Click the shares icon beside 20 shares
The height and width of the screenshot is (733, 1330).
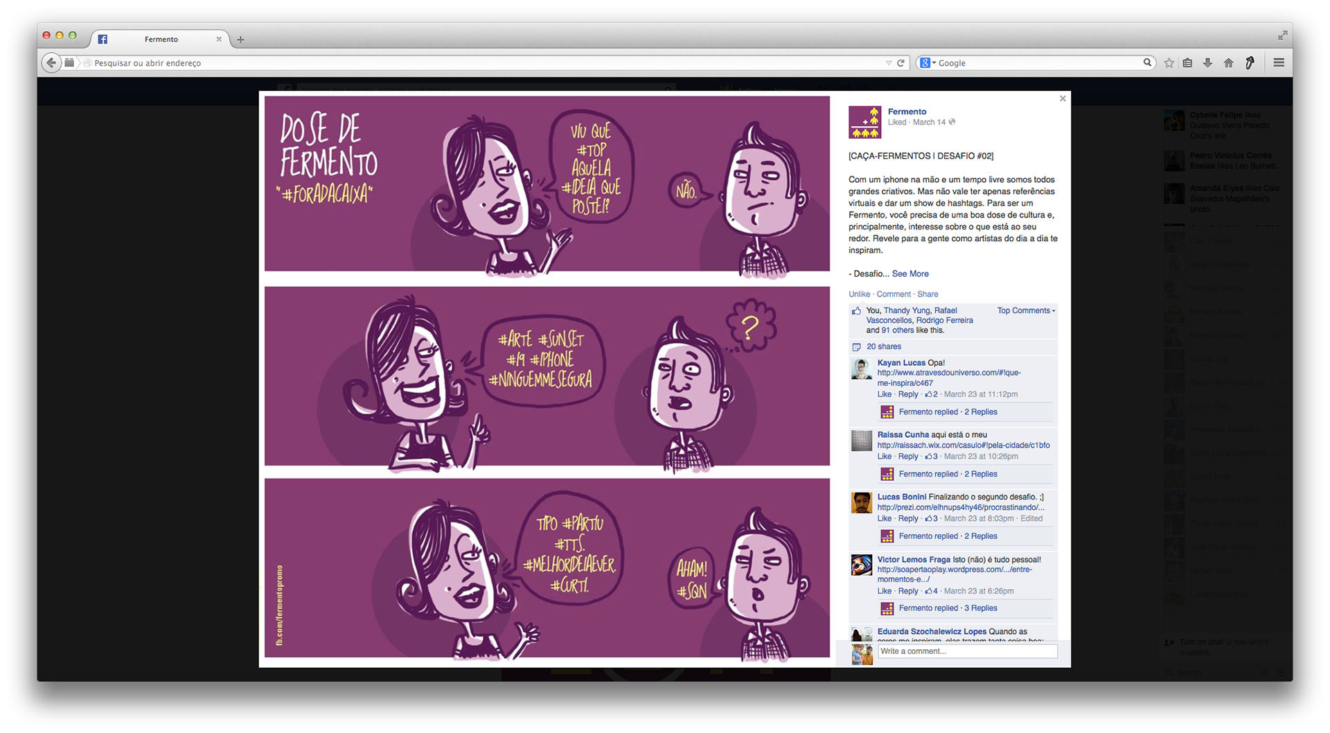coord(857,346)
